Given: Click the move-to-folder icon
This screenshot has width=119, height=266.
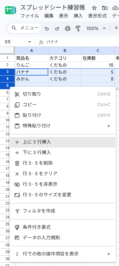Looking at the screenshot, I should click(105, 8).
